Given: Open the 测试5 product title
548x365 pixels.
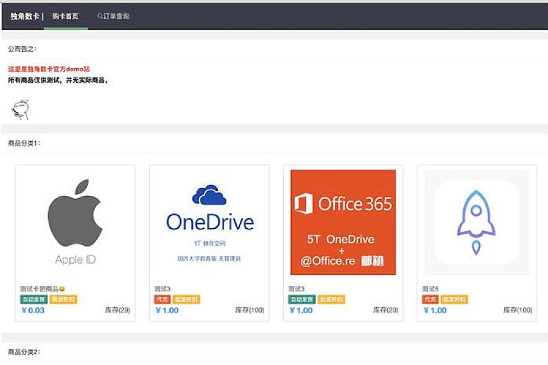Looking at the screenshot, I should [x=430, y=289].
